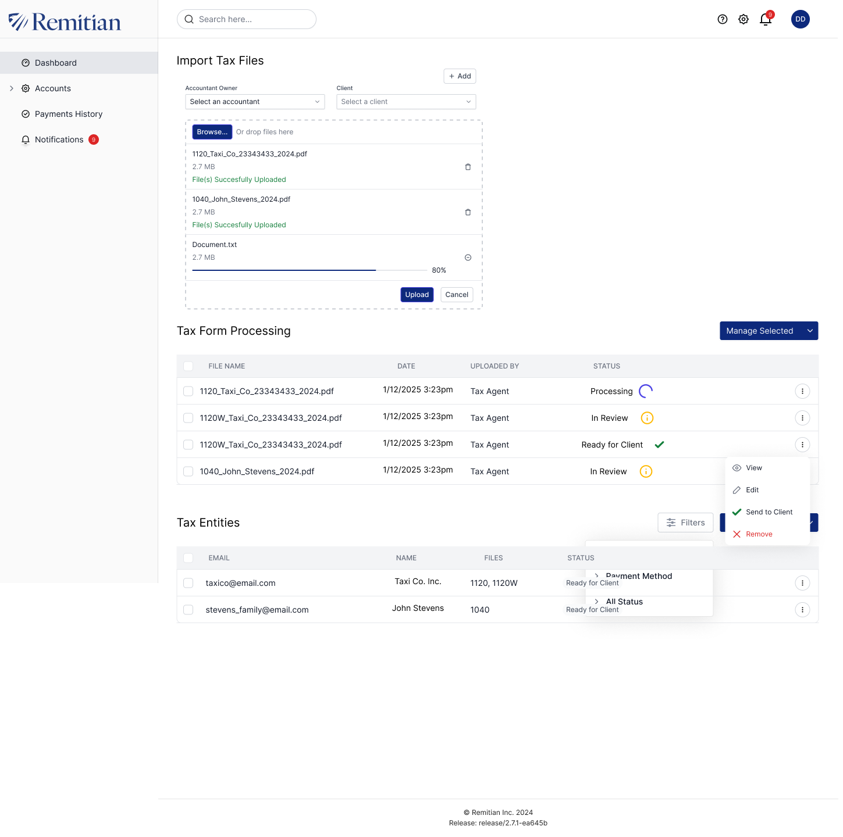Viewport: 843px width, 837px height.
Task: Open the Select a client dropdown
Action: pos(406,102)
